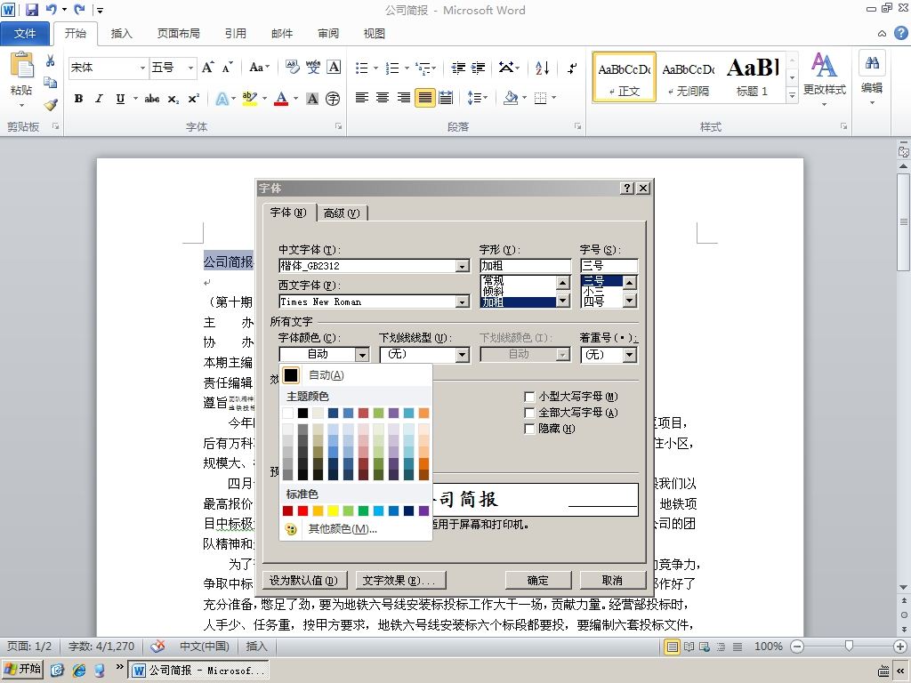911x683 pixels.
Task: Click the Format Painter brush icon
Action: [51, 105]
